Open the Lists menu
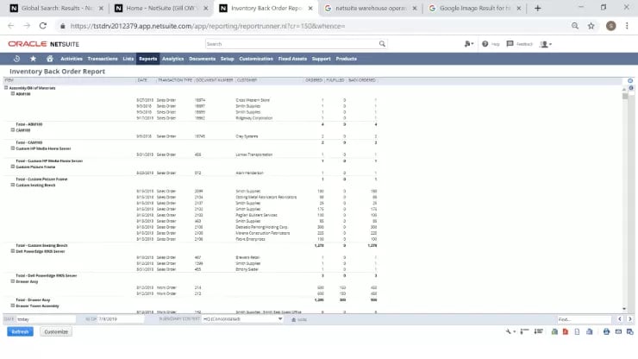Screen dimensions: 638x359 tap(128, 59)
